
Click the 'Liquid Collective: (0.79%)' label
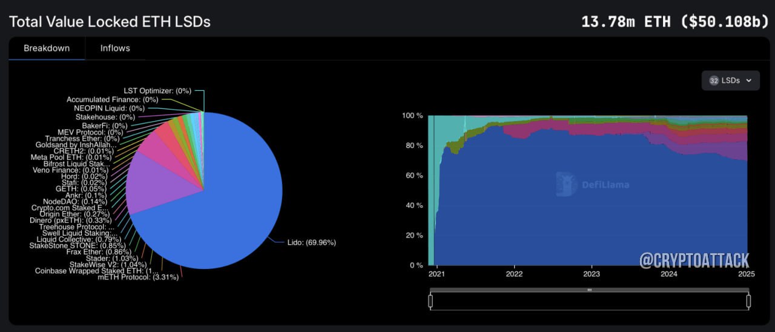tap(79, 239)
